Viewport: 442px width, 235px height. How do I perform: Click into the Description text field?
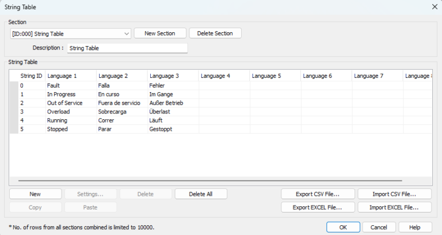tap(127, 48)
